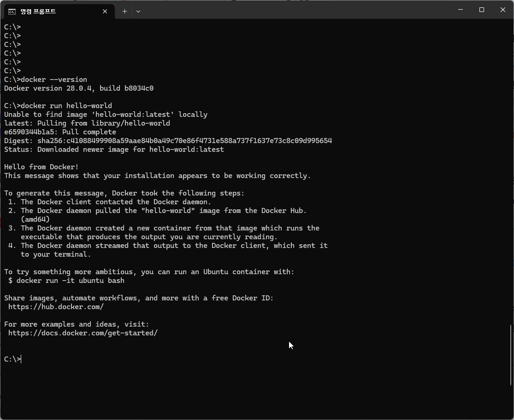This screenshot has height=420, width=514.
Task: Click the 'Hello from Docker!' line
Action: [41, 167]
